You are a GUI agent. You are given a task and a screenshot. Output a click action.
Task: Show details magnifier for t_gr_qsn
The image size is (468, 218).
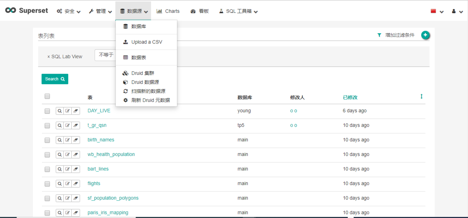click(x=60, y=125)
